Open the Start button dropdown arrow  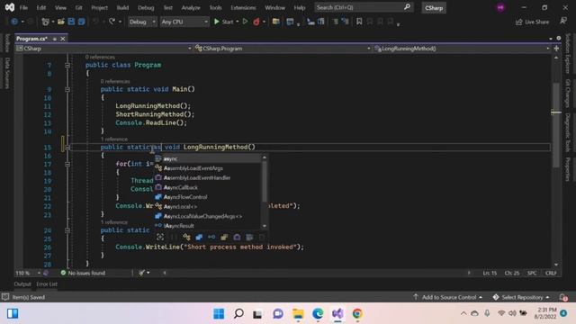point(238,22)
